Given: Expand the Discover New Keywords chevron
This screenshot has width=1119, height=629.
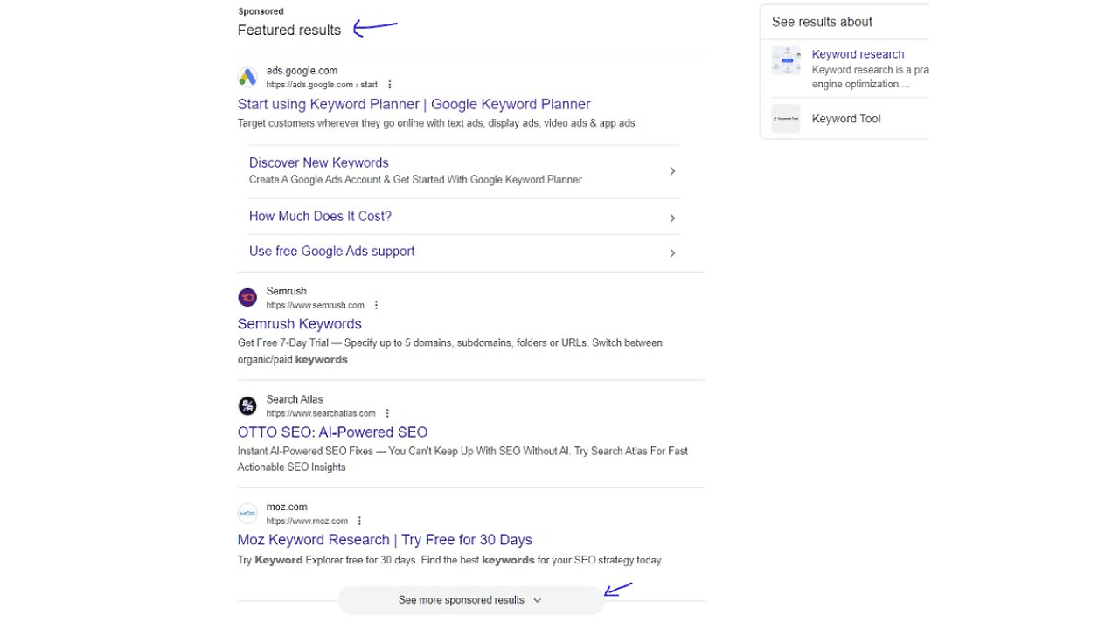Looking at the screenshot, I should tap(672, 171).
